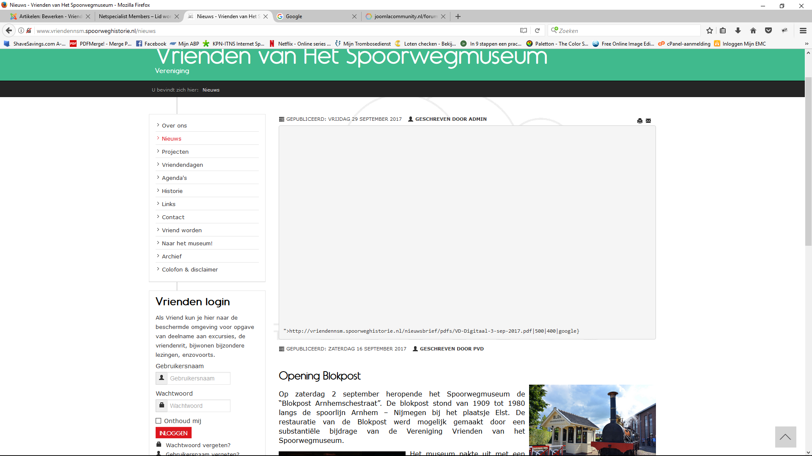This screenshot has width=812, height=456.
Task: Show bookmarks list icon
Action: point(723,30)
